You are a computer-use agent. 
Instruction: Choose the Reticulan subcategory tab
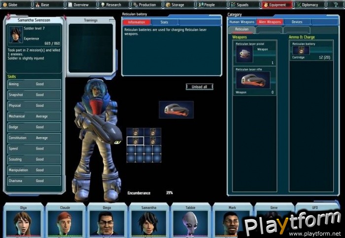[x=241, y=30]
